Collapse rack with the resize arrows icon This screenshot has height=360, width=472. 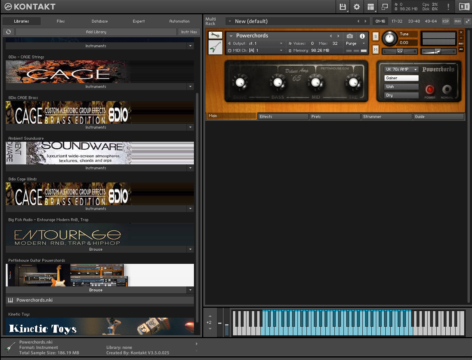(x=467, y=21)
